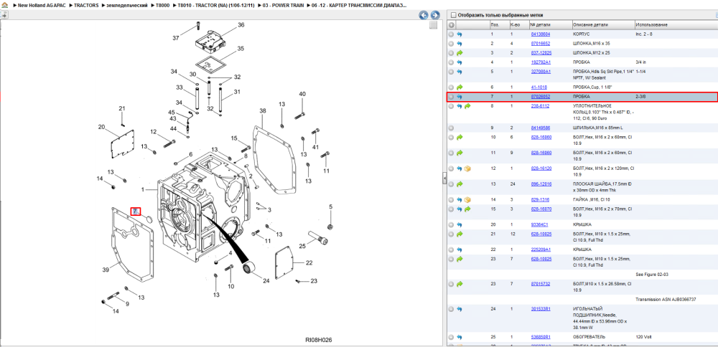Click blue arrow icon for part 192792A1
The width and height of the screenshot is (718, 347).
[x=460, y=62]
